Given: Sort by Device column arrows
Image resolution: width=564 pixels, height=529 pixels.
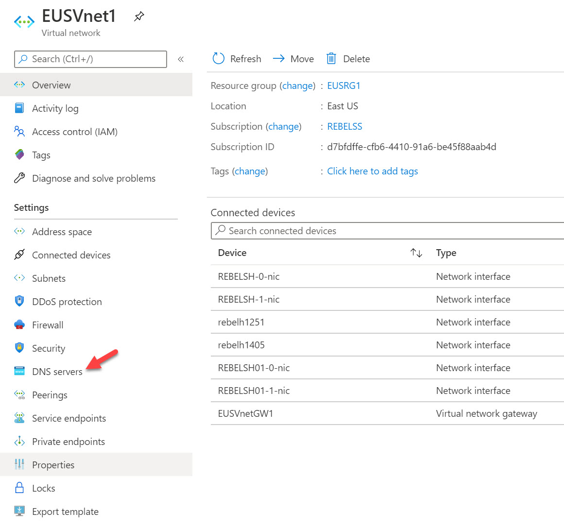Looking at the screenshot, I should click(x=416, y=253).
